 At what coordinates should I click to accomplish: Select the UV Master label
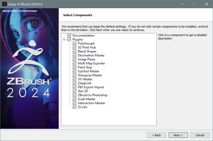coord(85,79)
